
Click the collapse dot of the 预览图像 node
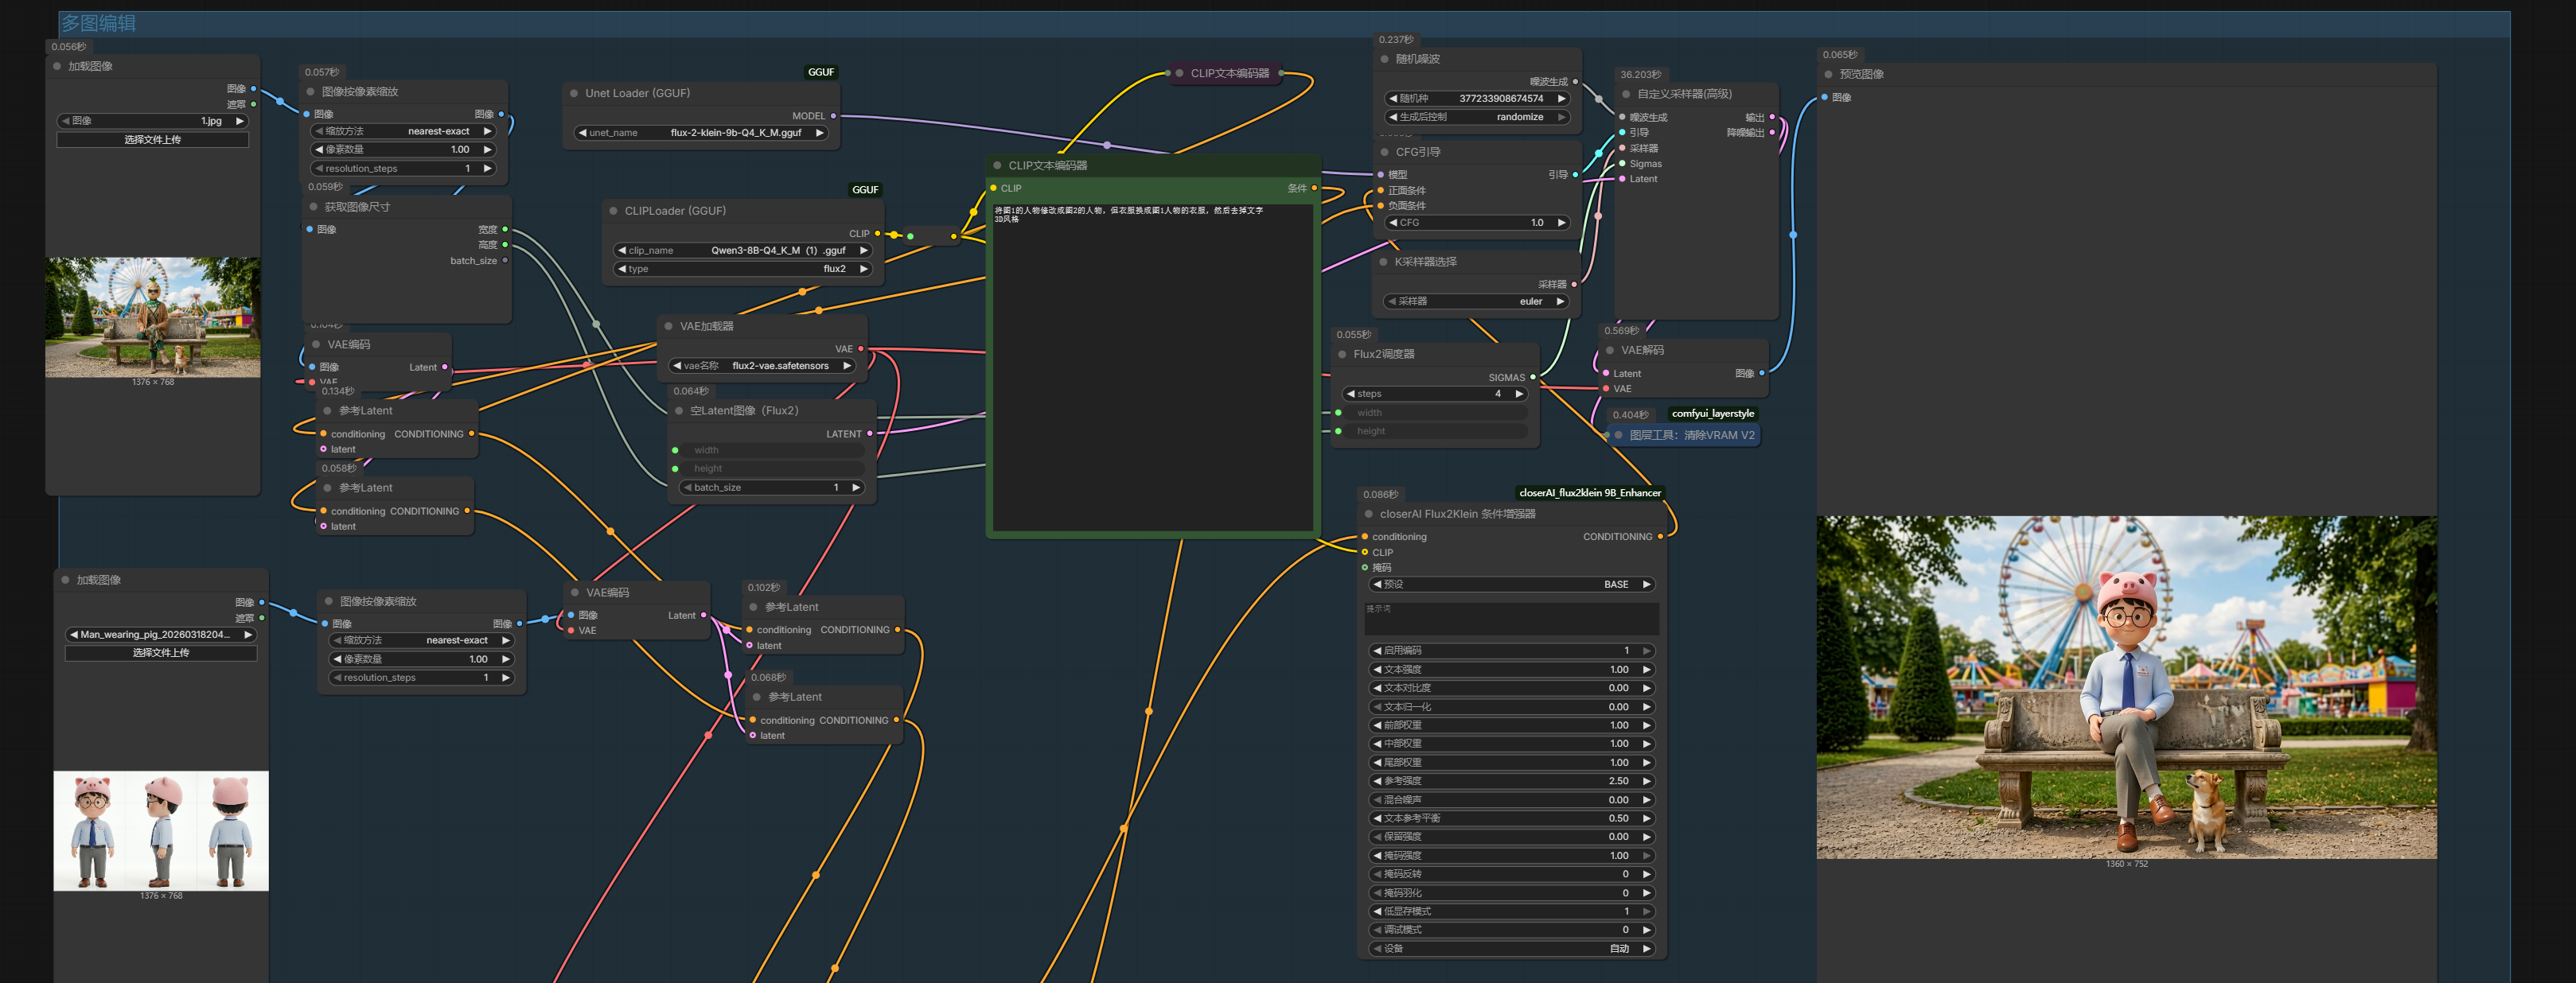[x=1828, y=75]
